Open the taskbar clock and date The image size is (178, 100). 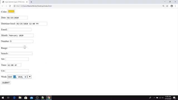[168, 97]
